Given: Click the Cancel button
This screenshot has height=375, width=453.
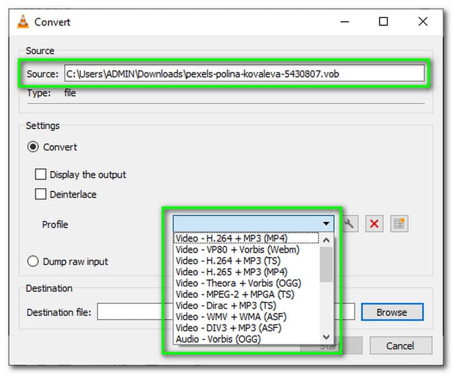Looking at the screenshot, I should 400,346.
